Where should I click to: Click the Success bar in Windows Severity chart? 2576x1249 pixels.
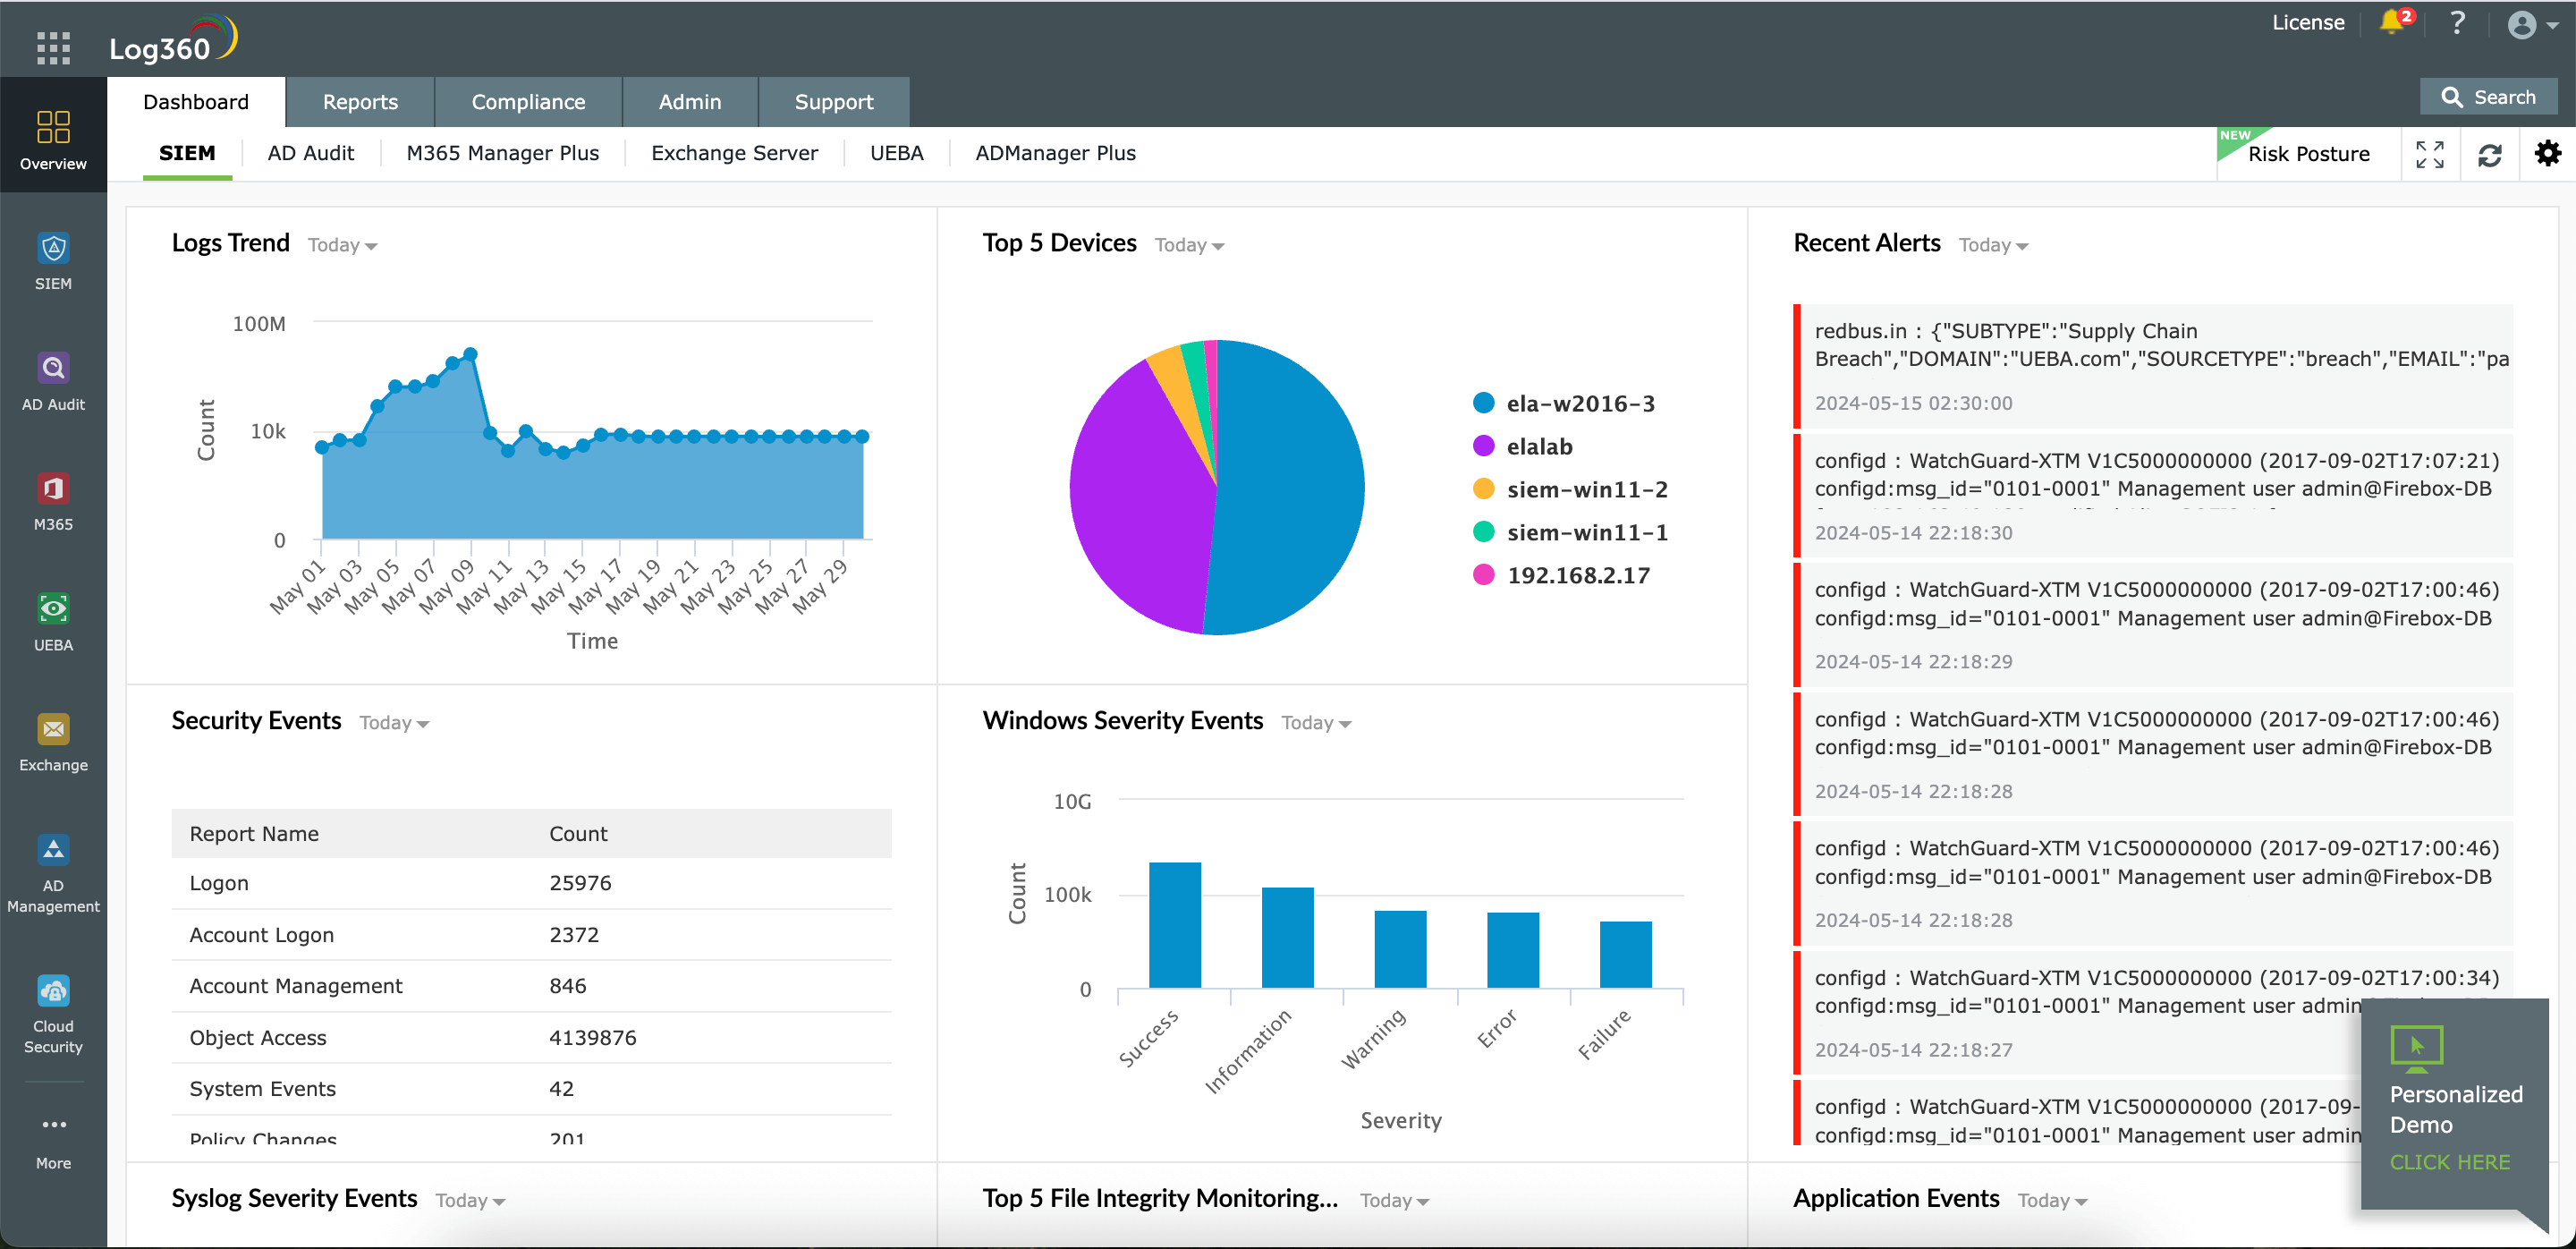pos(1174,925)
